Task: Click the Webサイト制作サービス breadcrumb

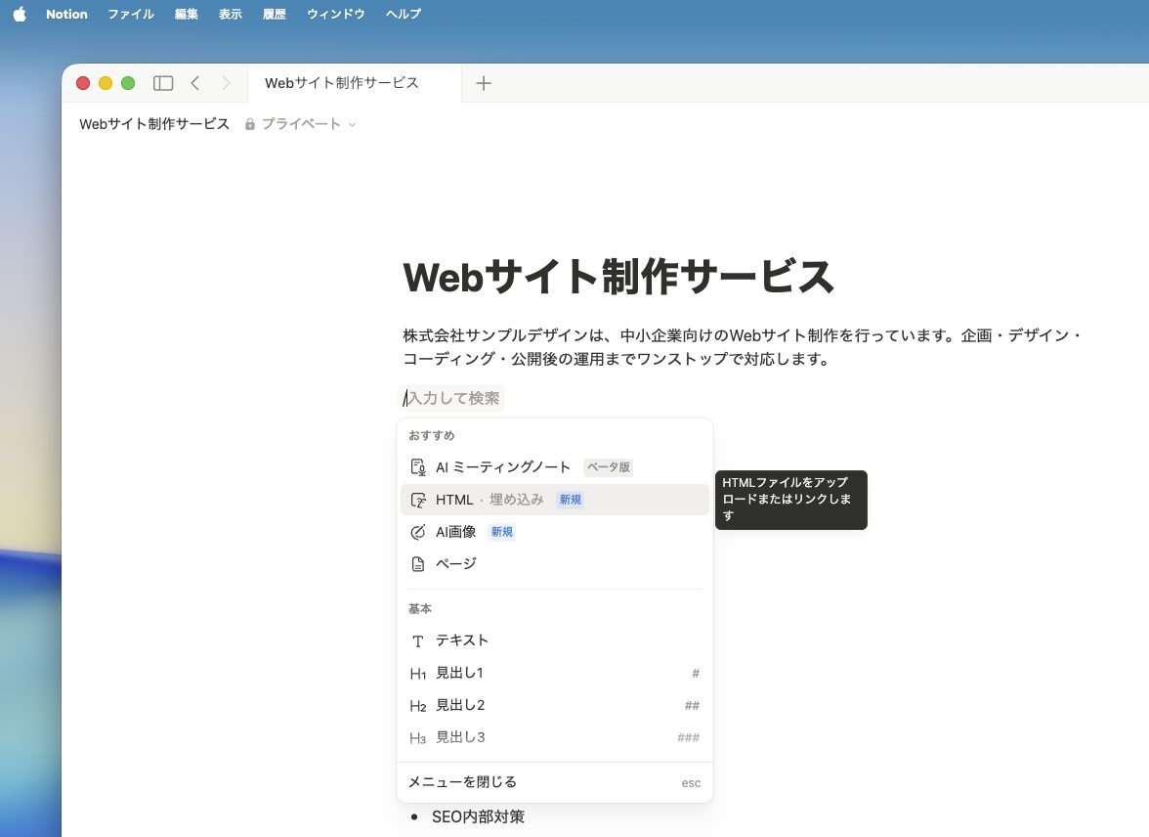Action: click(154, 124)
